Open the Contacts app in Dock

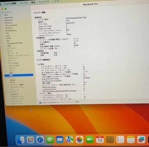(x=110, y=139)
